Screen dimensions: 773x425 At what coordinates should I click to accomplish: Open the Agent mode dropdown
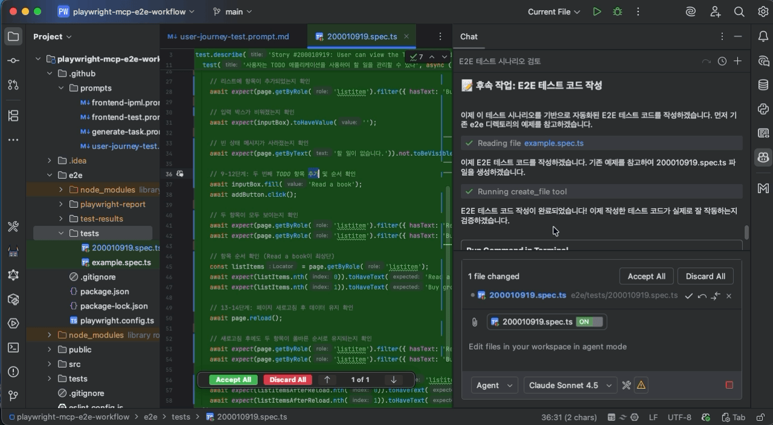click(494, 385)
